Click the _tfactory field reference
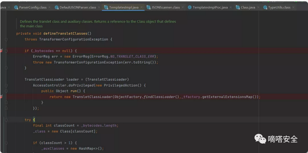The height and width of the screenshot is (153, 308). tap(191, 97)
